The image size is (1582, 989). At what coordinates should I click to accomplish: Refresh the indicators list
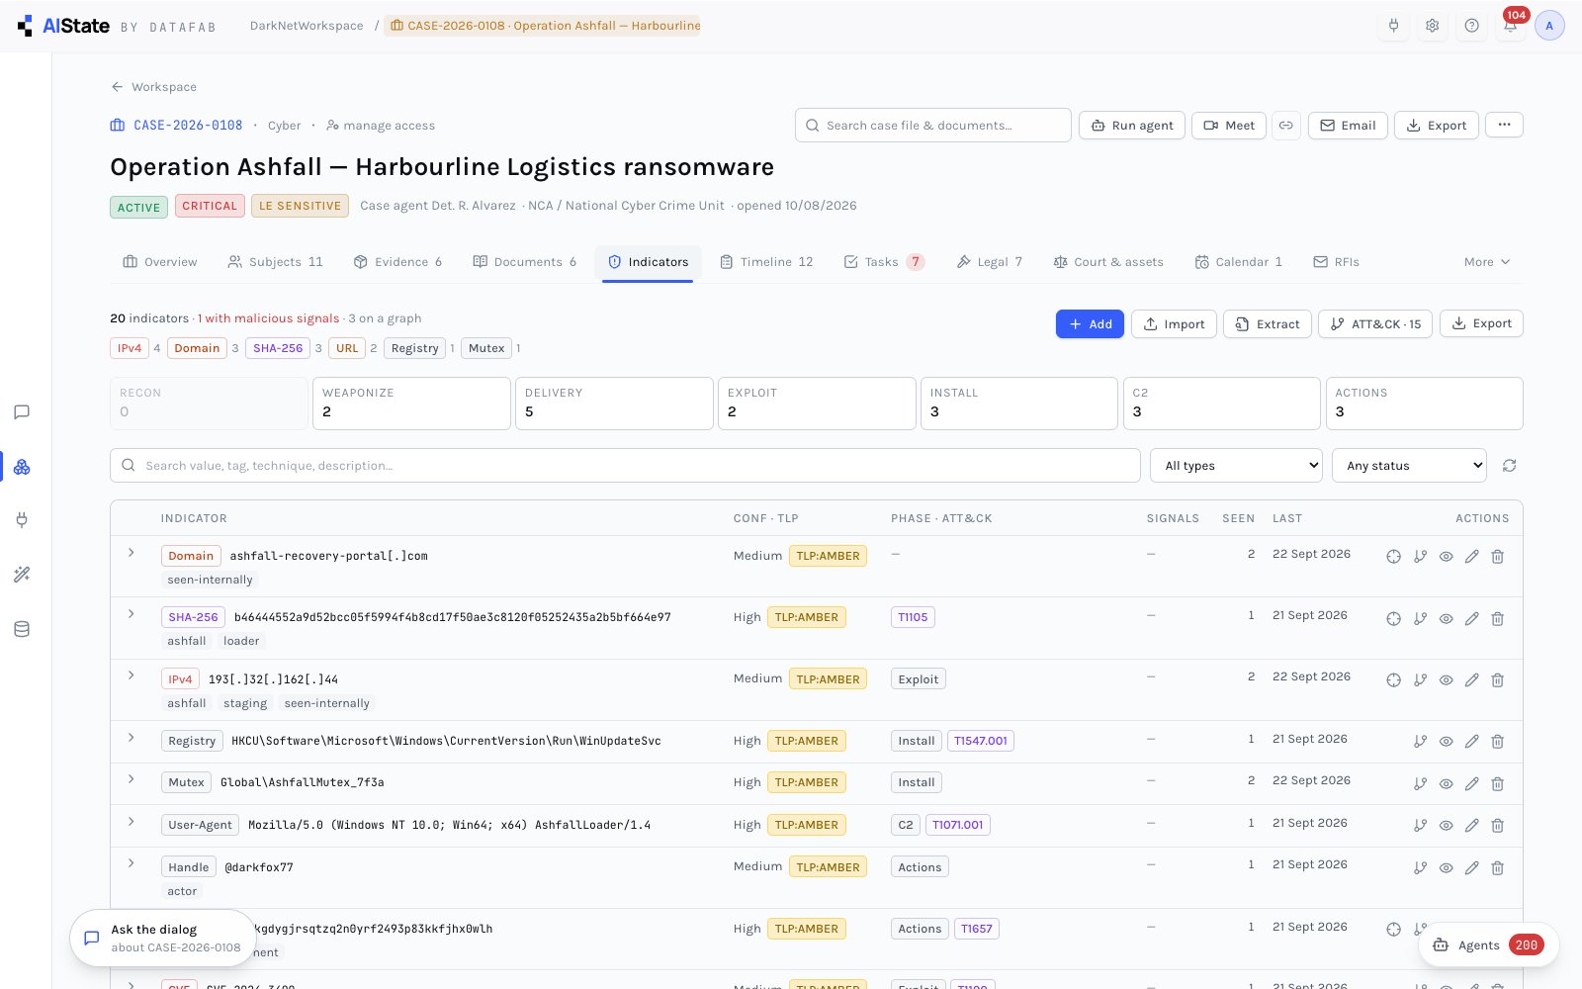click(1509, 466)
